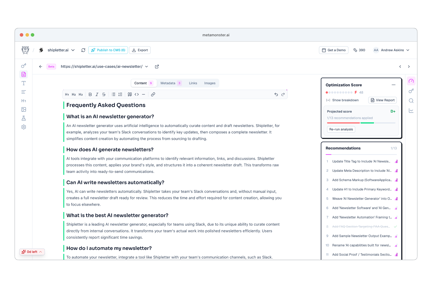This screenshot has width=432, height=288.
Task: Click the Publish to CMS button
Action: tap(108, 50)
